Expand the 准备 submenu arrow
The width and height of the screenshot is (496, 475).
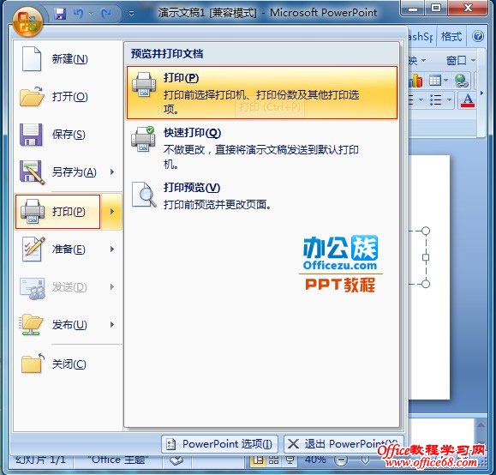click(x=112, y=250)
